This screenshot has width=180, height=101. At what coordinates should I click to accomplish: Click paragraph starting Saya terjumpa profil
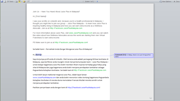pyautogui.click(x=71, y=65)
